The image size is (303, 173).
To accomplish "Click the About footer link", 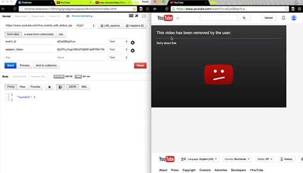I will pyautogui.click(x=163, y=170).
